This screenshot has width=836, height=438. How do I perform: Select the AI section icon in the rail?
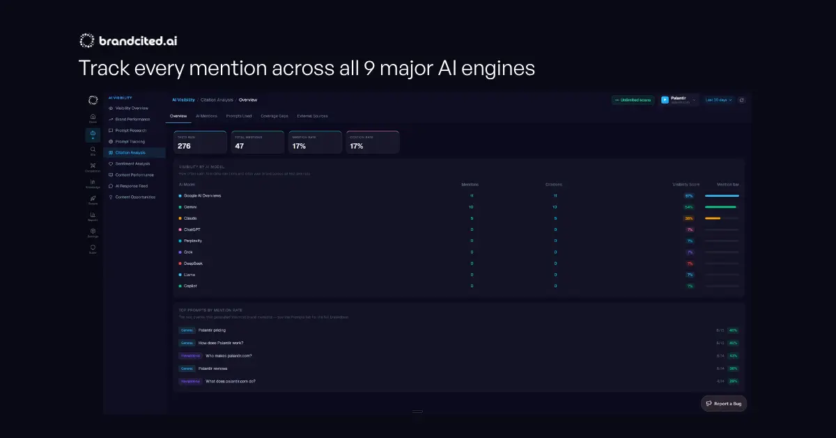[93, 134]
